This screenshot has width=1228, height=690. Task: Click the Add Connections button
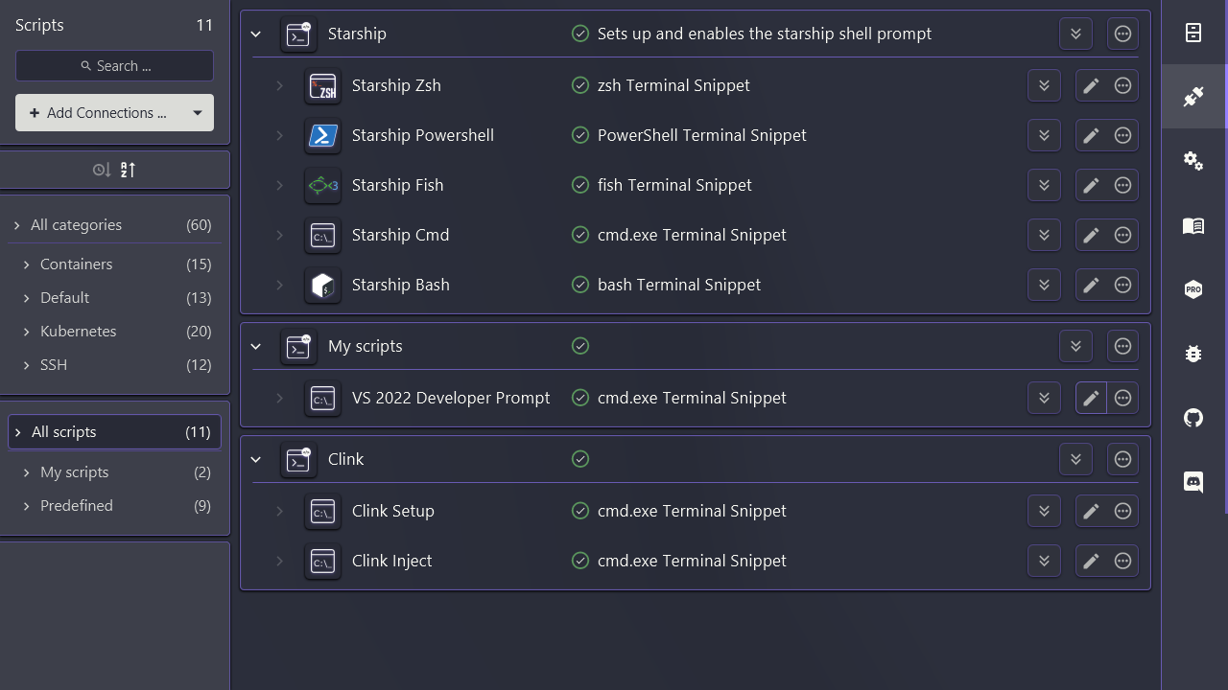pyautogui.click(x=98, y=113)
